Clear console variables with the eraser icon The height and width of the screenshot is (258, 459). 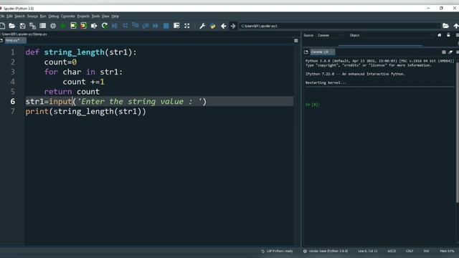click(x=450, y=52)
